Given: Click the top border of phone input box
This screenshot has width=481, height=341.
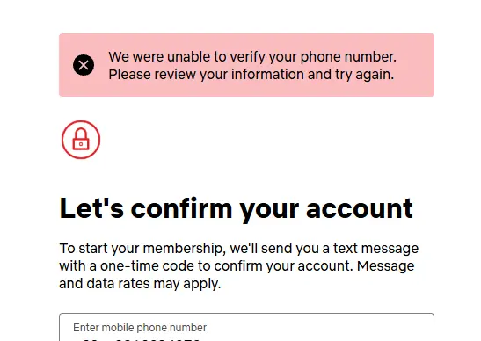Looking at the screenshot, I should coord(246,314).
